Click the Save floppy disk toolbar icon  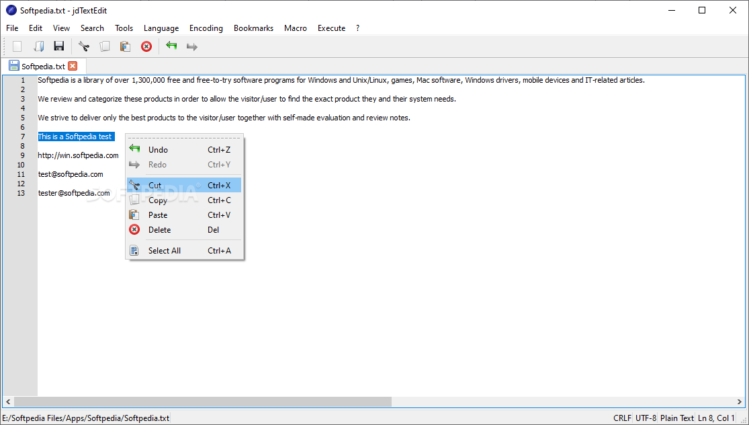coord(58,46)
